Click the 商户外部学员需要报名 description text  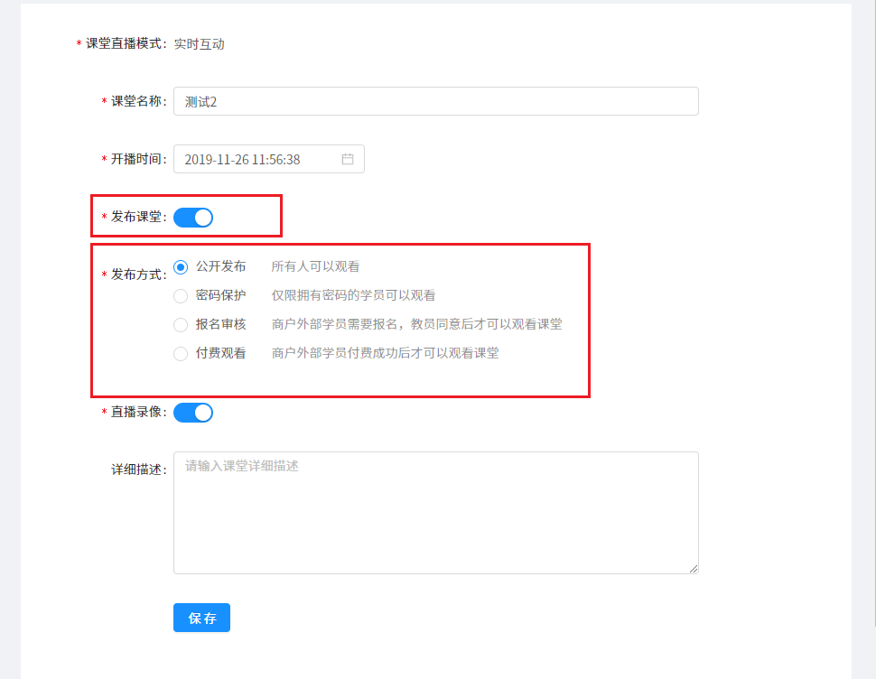pos(416,324)
